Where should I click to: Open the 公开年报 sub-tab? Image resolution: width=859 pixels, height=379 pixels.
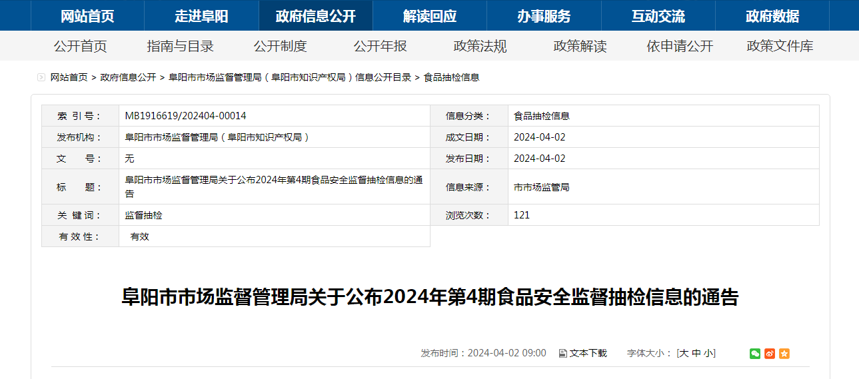click(x=381, y=47)
